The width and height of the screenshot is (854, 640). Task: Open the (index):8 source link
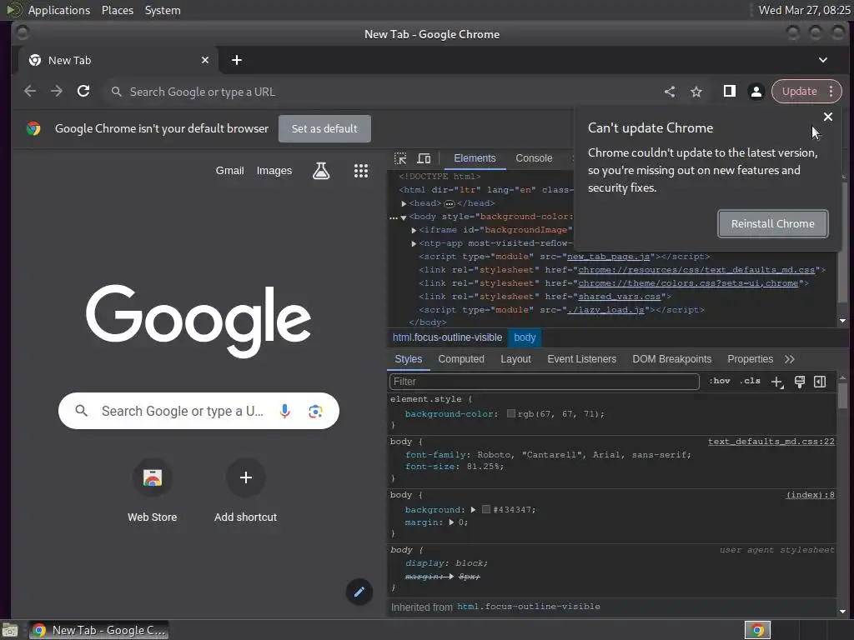point(810,495)
